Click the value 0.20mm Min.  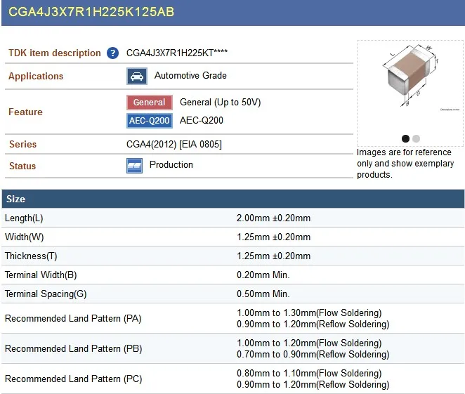coord(263,275)
